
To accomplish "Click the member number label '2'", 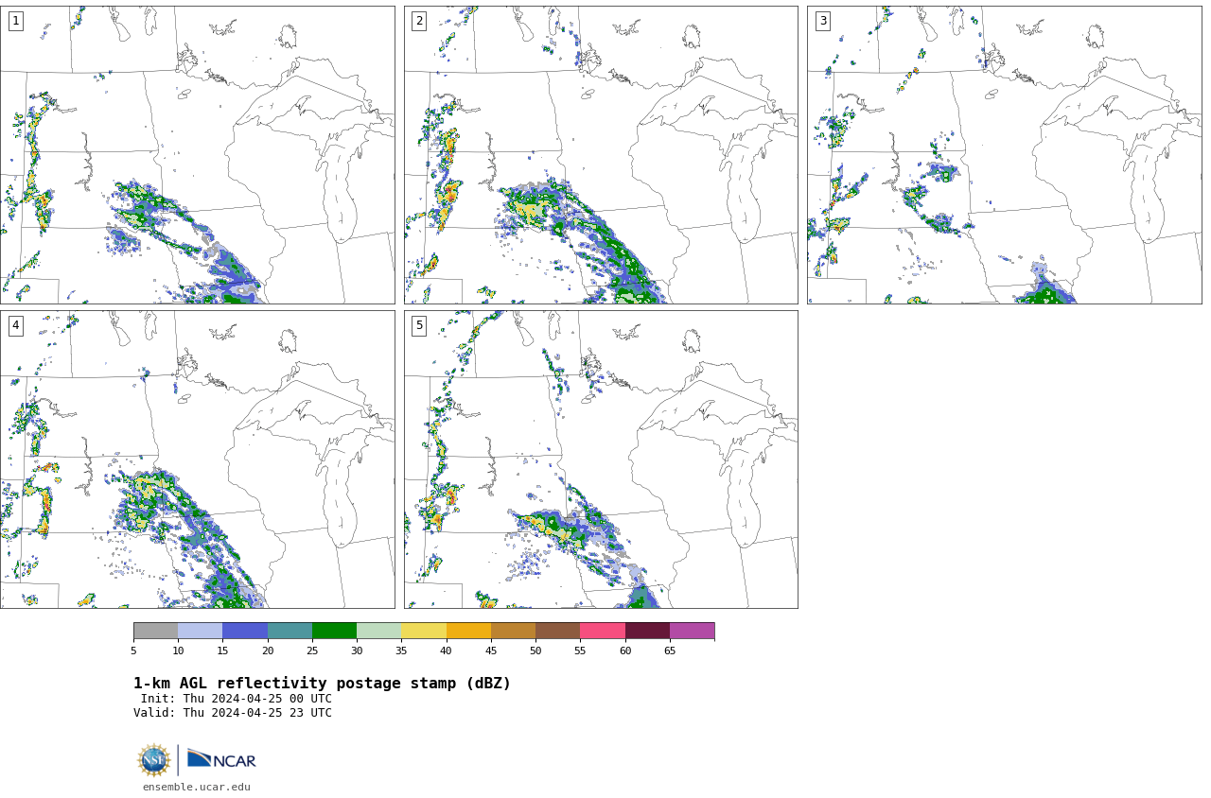I will point(419,21).
